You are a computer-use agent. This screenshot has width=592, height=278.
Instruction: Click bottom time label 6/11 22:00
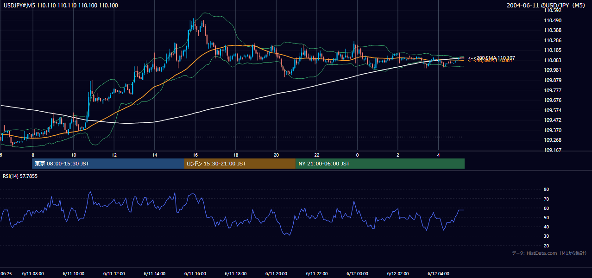click(x=317, y=273)
